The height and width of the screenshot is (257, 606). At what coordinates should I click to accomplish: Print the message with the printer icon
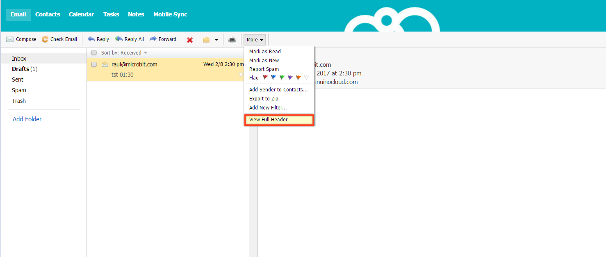click(x=232, y=40)
